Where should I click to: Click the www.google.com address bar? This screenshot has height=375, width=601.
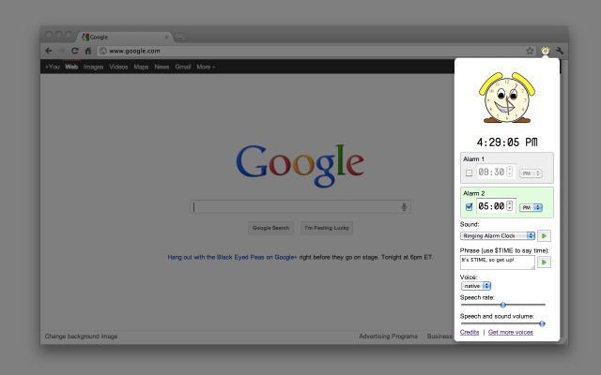click(x=316, y=51)
